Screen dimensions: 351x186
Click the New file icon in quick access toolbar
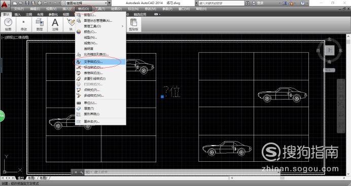(x=15, y=3)
